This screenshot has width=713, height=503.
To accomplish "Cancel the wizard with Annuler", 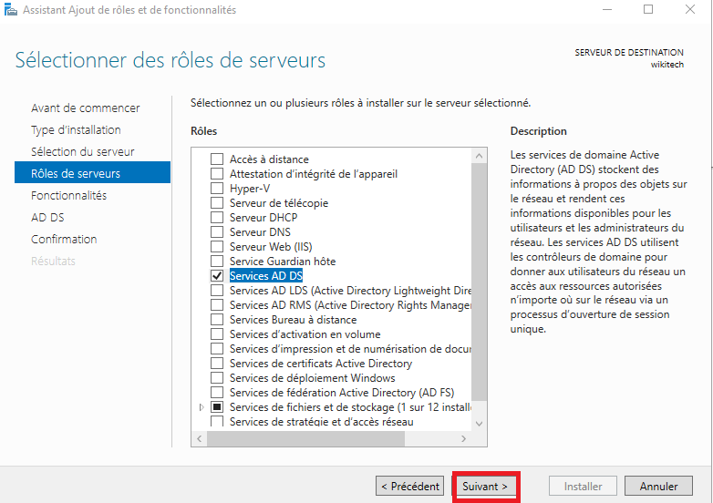I will click(658, 487).
